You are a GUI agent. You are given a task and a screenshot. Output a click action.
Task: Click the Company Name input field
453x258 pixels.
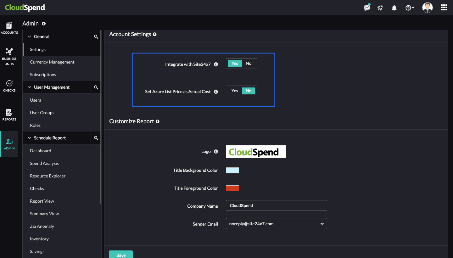276,205
